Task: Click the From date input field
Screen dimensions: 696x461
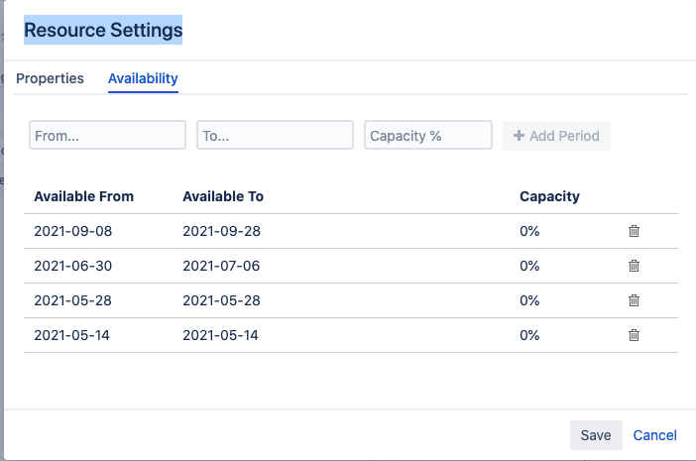Action: click(x=107, y=136)
